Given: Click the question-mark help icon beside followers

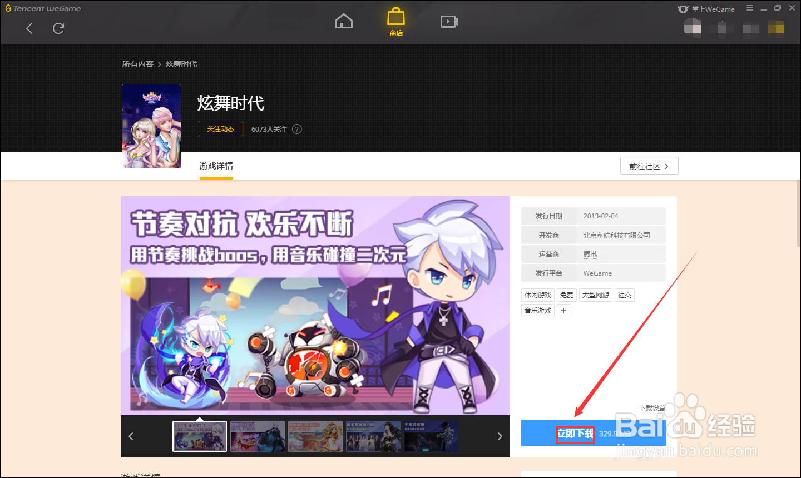Looking at the screenshot, I should point(297,129).
